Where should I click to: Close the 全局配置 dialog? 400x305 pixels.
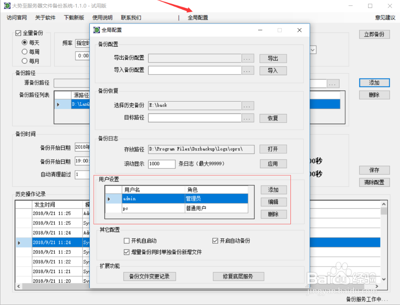click(300, 30)
